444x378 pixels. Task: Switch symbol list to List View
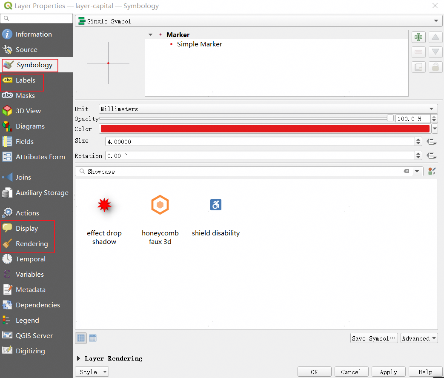click(x=93, y=338)
